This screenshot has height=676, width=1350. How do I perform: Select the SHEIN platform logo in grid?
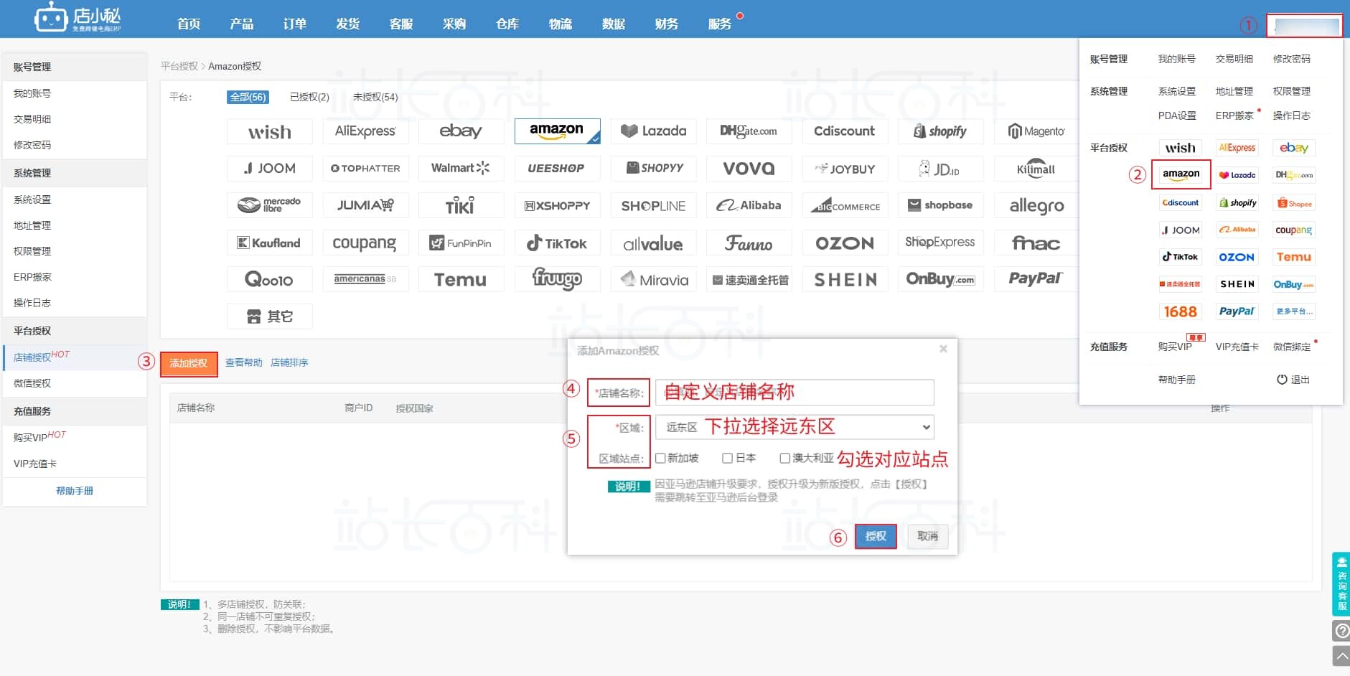[845, 280]
